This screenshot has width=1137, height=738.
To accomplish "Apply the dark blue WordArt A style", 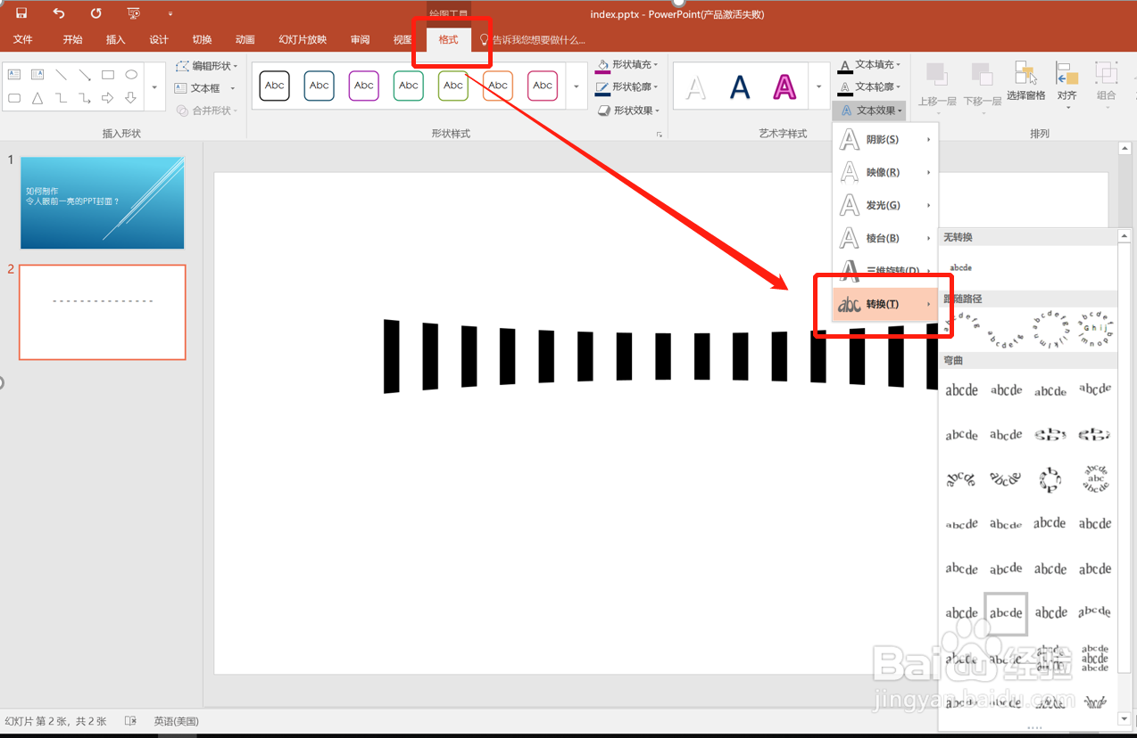I will click(x=740, y=87).
